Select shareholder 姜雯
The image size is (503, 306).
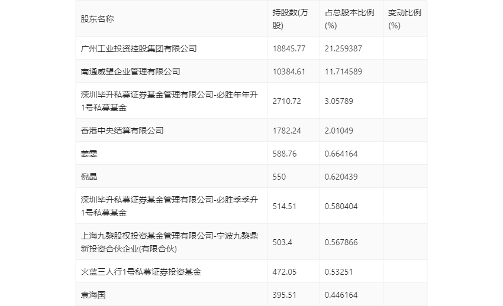(89, 154)
